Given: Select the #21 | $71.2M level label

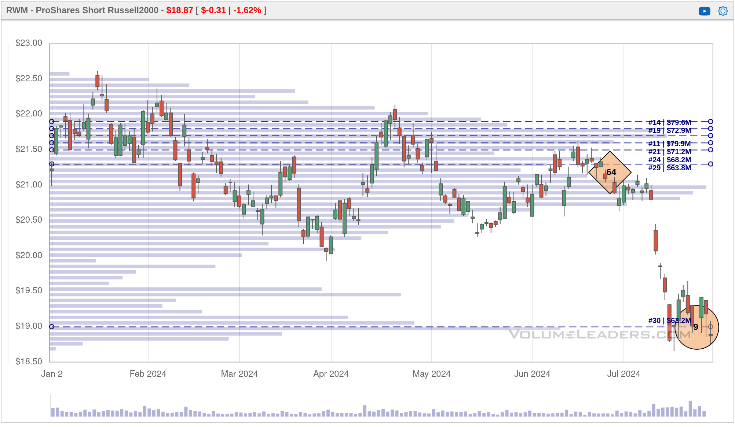Looking at the screenshot, I should (669, 152).
